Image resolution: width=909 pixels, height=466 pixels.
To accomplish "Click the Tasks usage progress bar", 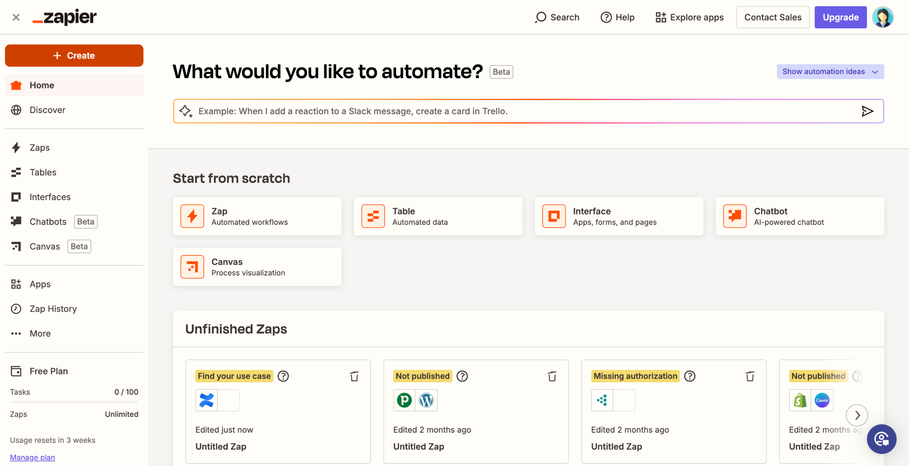I will coord(74,402).
